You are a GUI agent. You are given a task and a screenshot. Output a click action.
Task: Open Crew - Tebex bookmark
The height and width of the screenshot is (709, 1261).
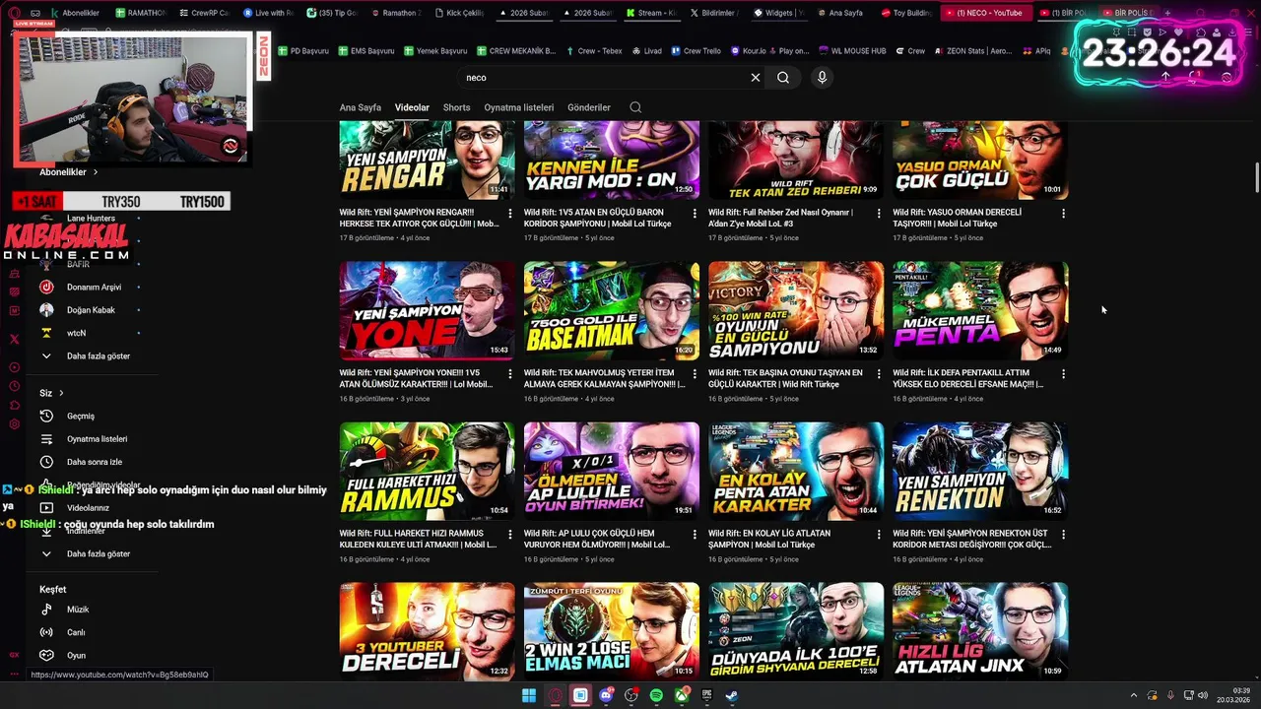594,51
